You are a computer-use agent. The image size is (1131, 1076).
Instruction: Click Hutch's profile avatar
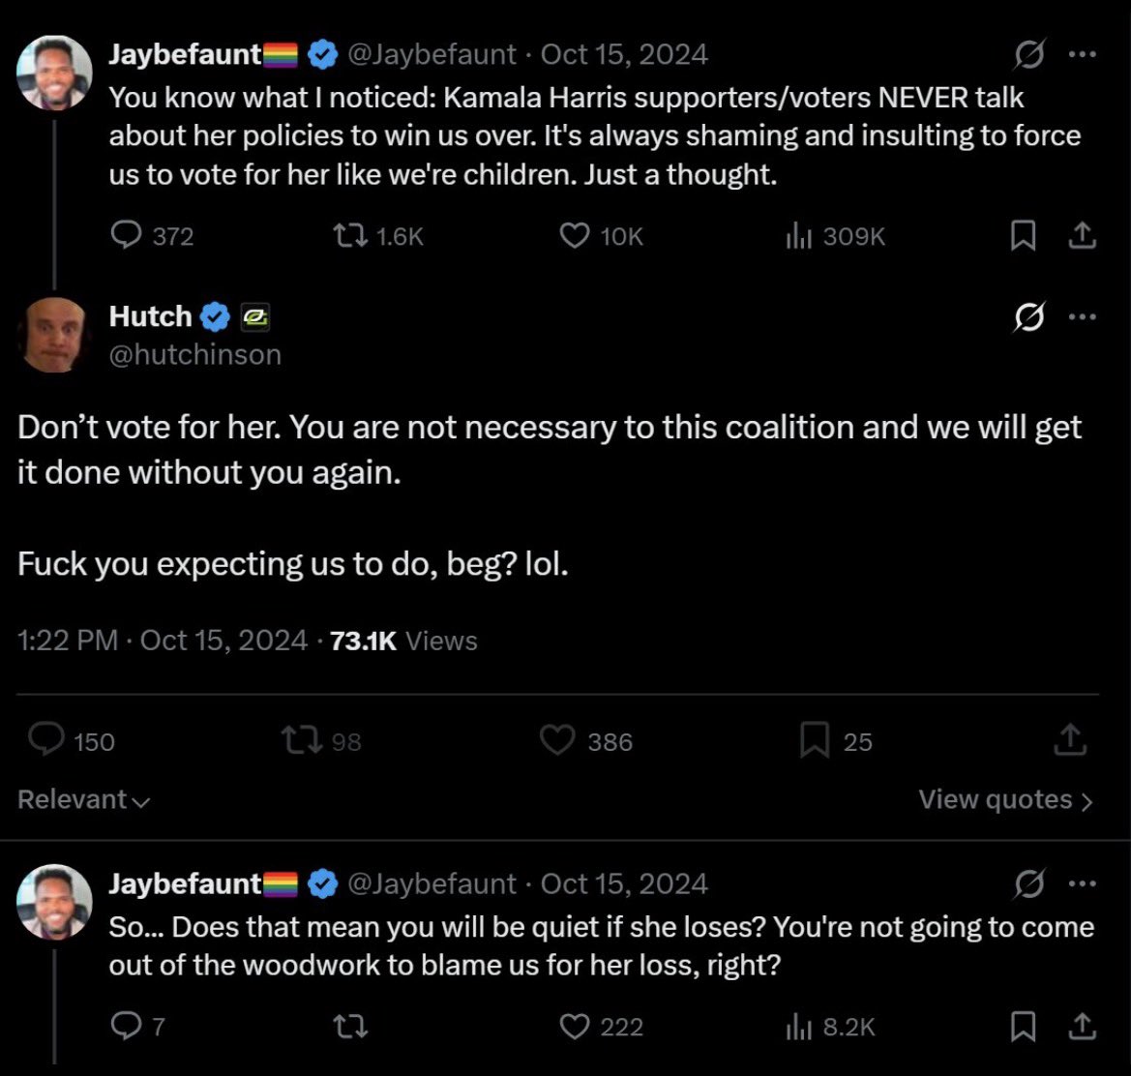[x=55, y=335]
